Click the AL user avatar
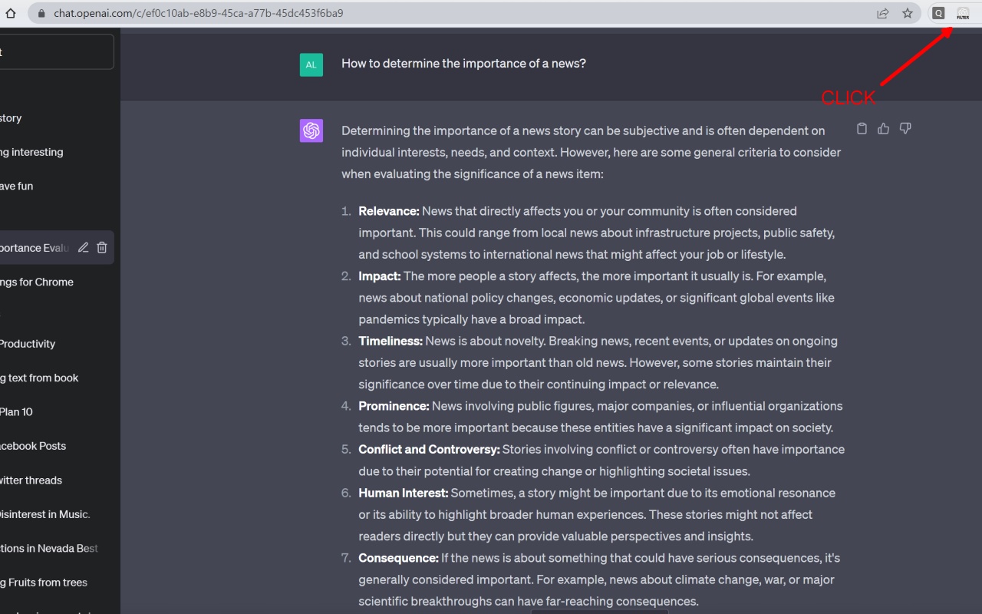The width and height of the screenshot is (982, 614). point(311,64)
